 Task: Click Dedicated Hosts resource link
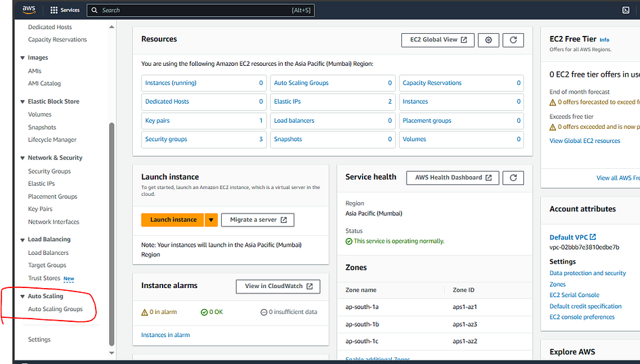click(167, 102)
